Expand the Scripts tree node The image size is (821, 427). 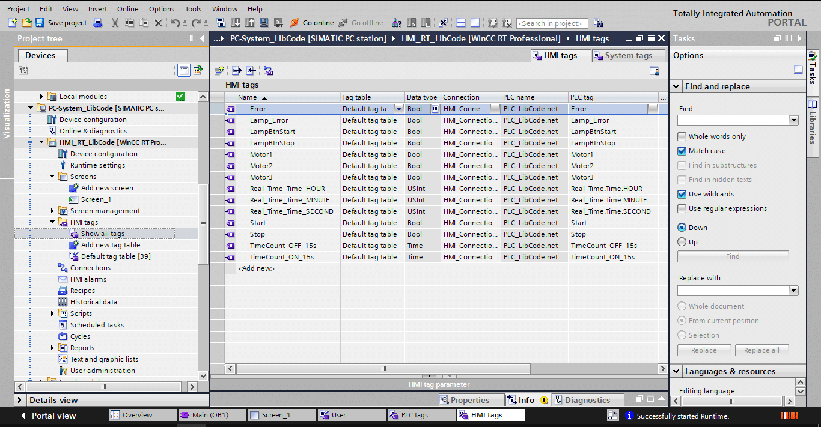[52, 313]
